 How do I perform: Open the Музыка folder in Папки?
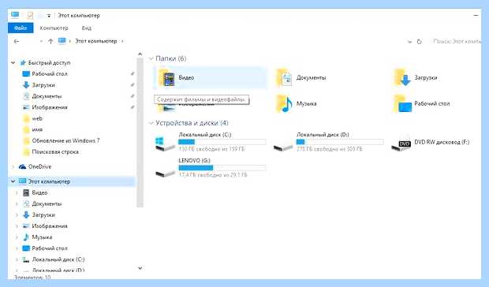tap(297, 104)
